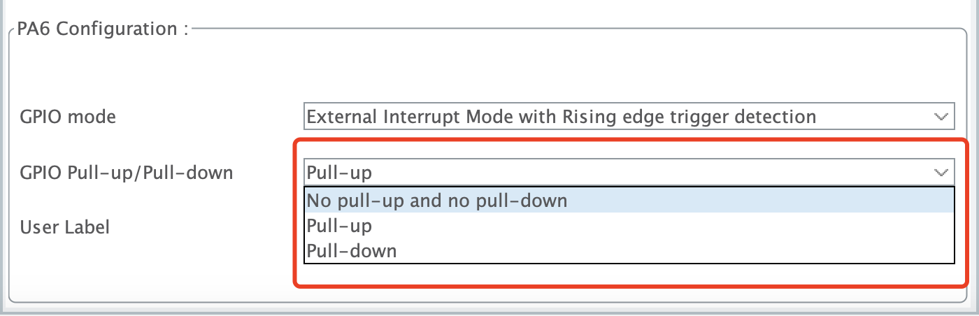Click empty panel area below User Label
979x316 pixels.
tap(140, 273)
